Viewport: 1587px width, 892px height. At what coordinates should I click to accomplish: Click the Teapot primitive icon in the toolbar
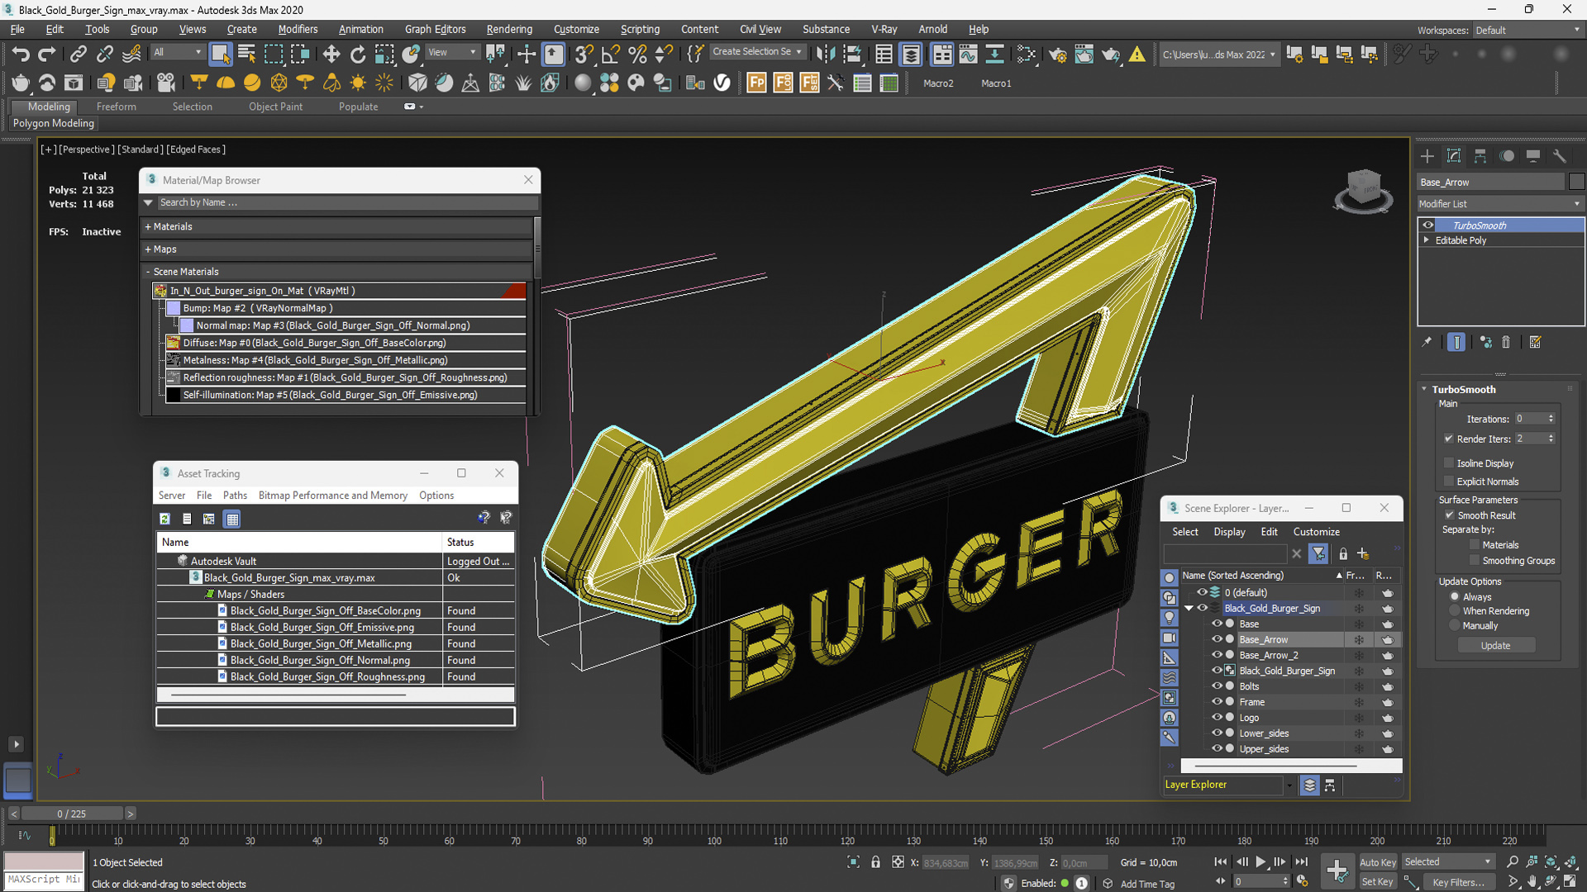point(20,83)
